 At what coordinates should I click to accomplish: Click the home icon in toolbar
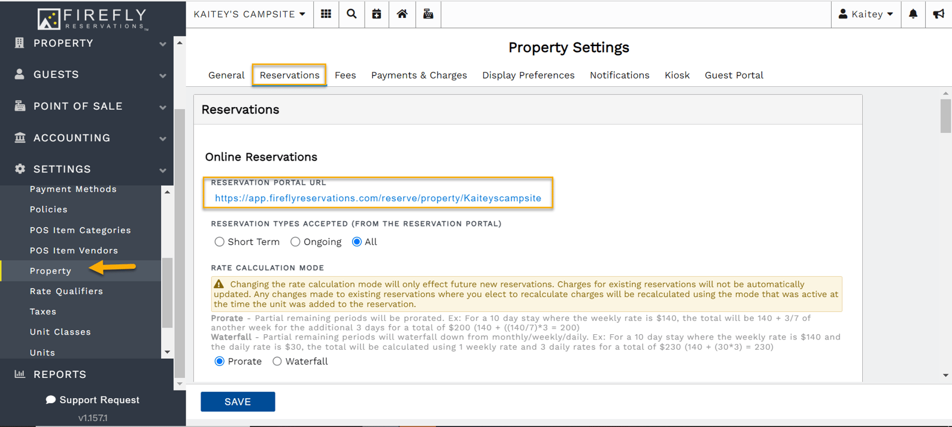tap(402, 14)
